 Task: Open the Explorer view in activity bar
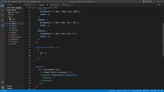pos(2,5)
